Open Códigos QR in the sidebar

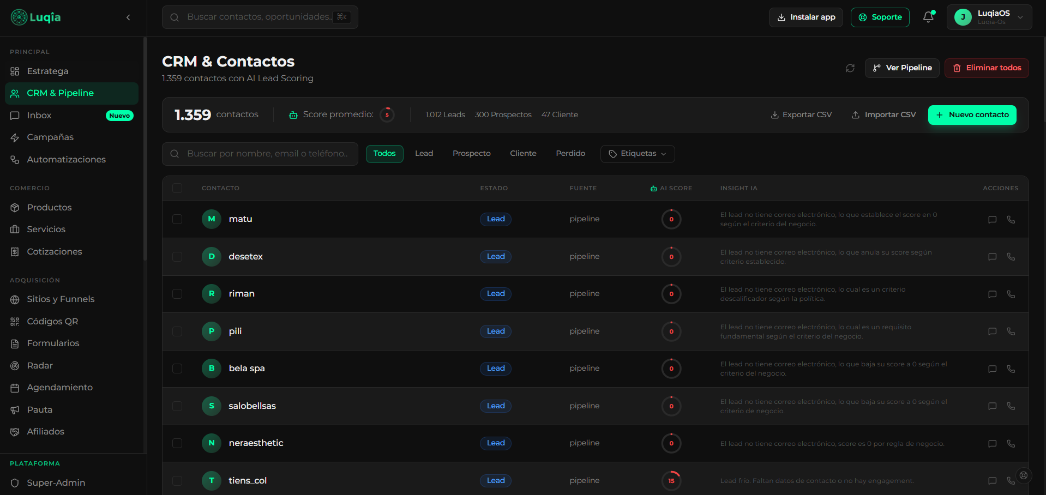71,322
